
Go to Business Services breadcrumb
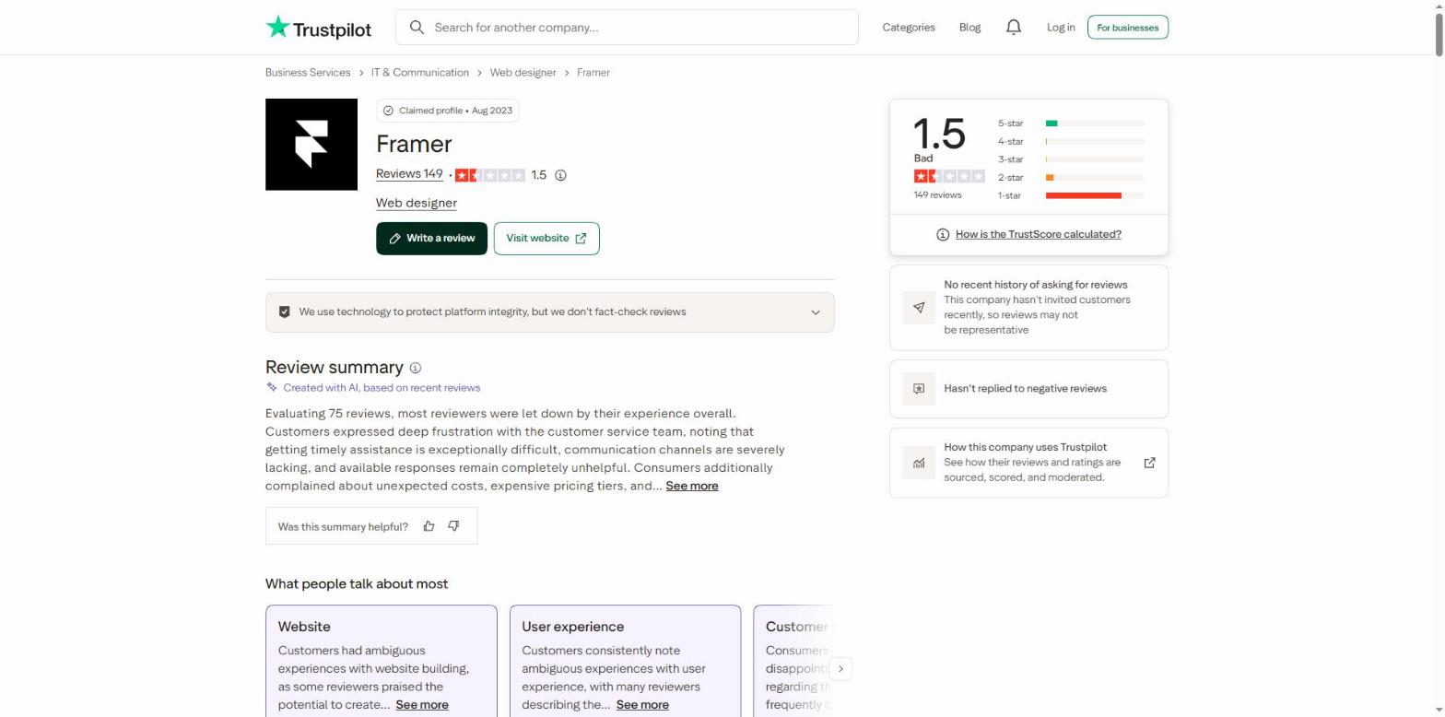[308, 73]
